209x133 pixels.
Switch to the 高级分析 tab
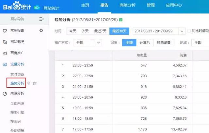pyautogui.click(x=127, y=6)
